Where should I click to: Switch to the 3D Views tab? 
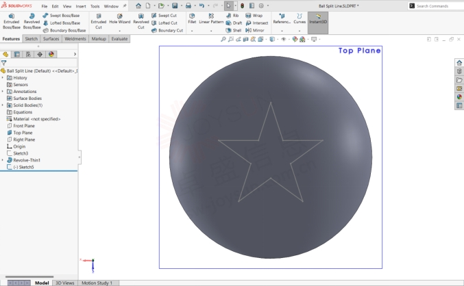coord(65,283)
